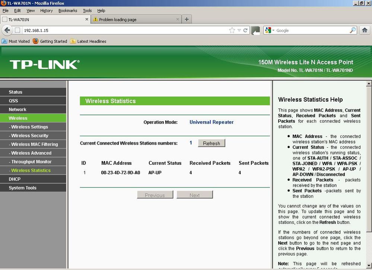Open Wireless Advanced settings
This screenshot has height=270, width=372.
click(x=33, y=153)
